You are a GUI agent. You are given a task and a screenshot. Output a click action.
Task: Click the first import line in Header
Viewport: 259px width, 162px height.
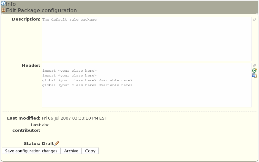pos(69,71)
